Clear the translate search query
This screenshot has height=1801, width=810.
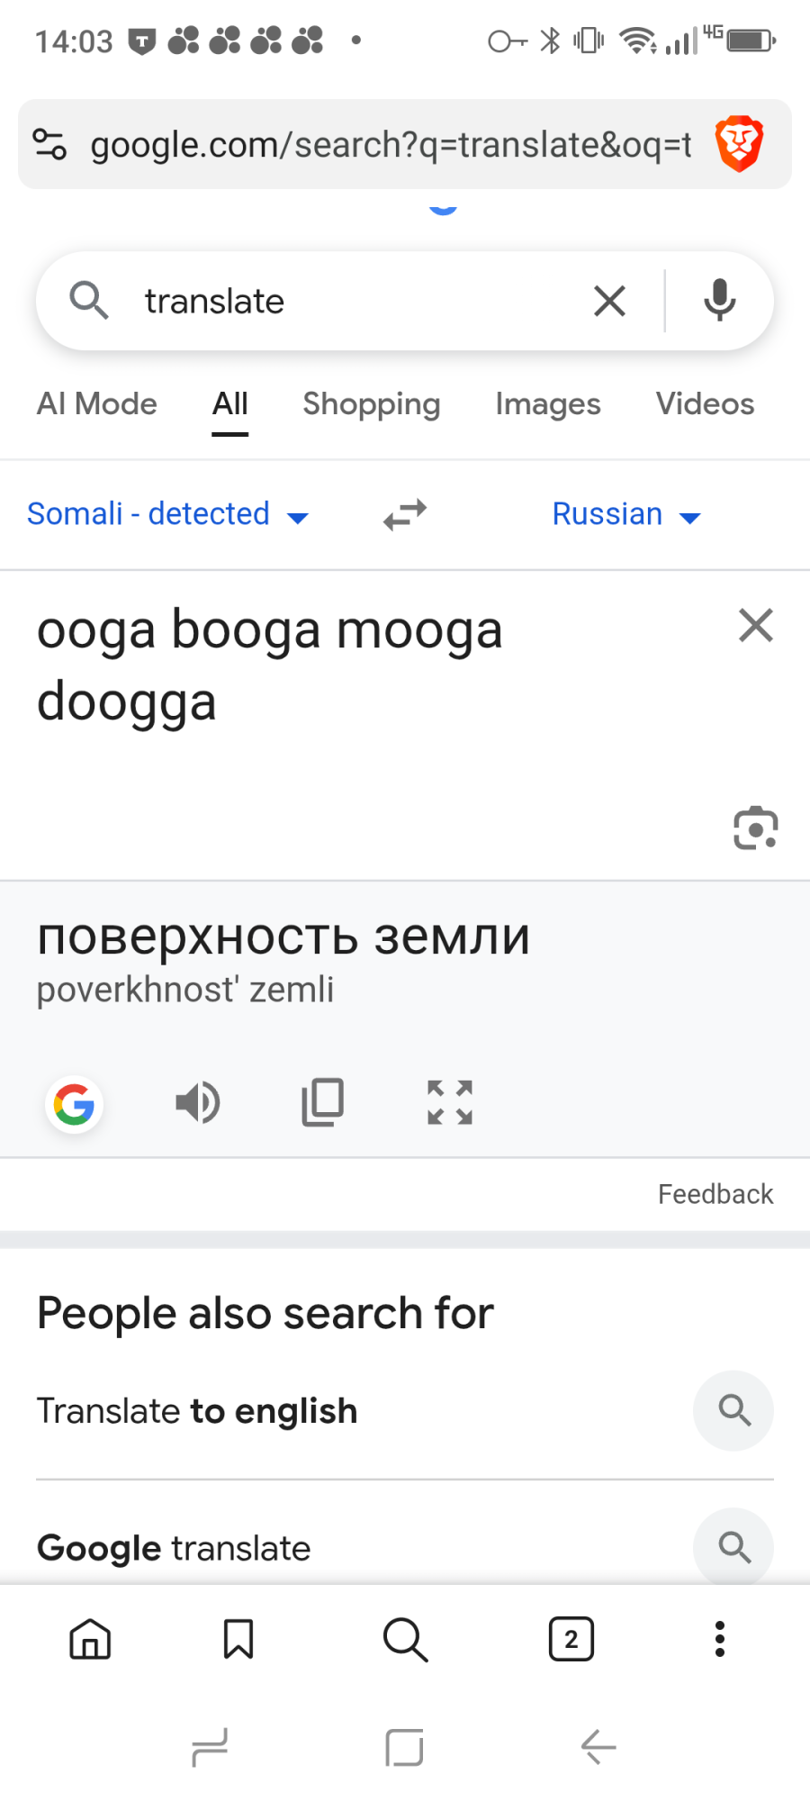point(609,301)
